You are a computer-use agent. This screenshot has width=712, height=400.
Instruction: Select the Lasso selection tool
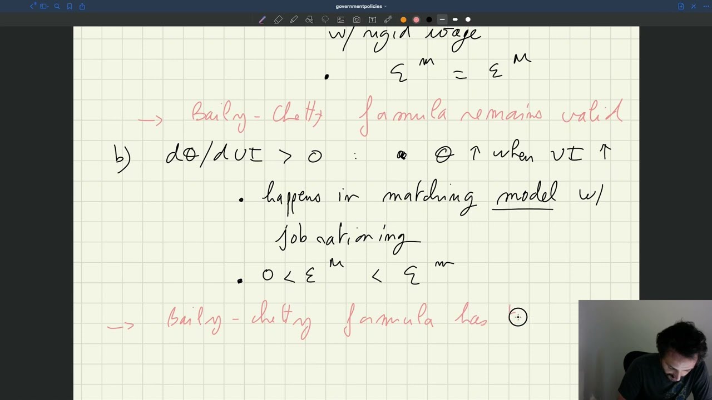(x=325, y=19)
